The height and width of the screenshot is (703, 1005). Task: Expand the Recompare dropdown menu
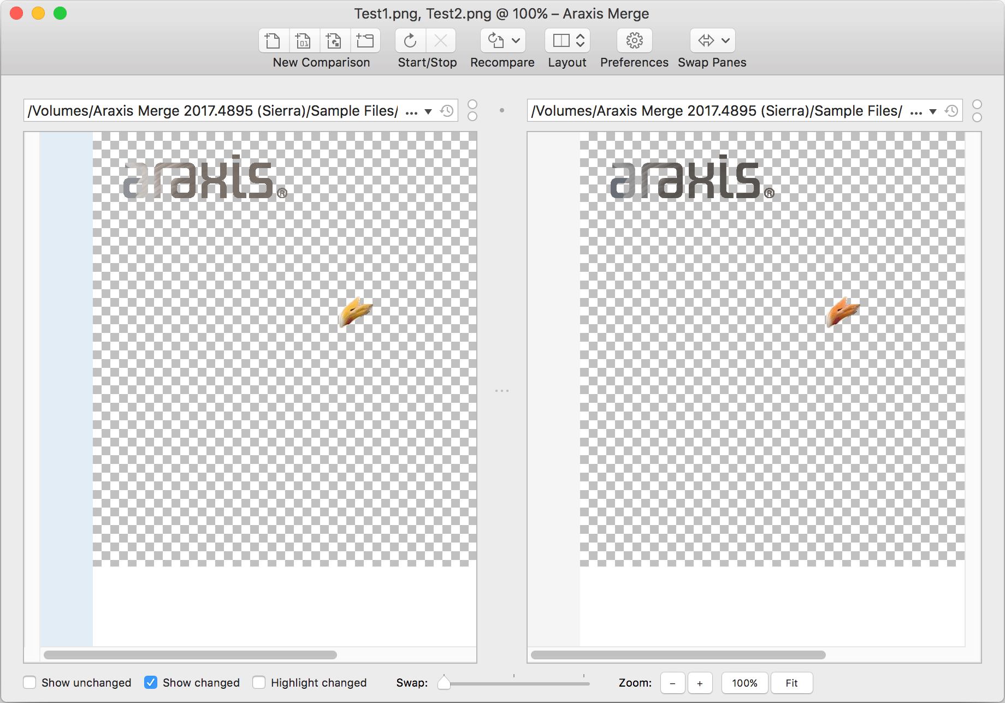(x=517, y=40)
